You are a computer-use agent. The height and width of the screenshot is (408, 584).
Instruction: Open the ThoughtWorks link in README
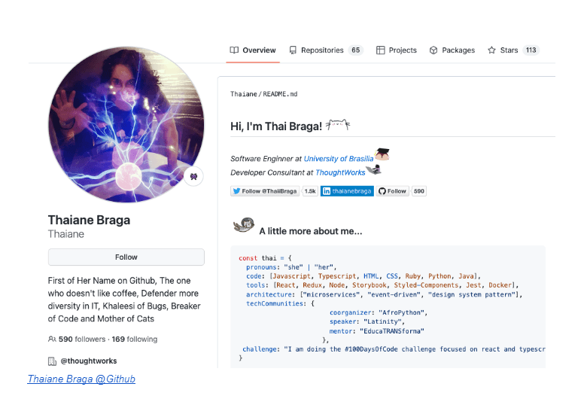coord(339,173)
